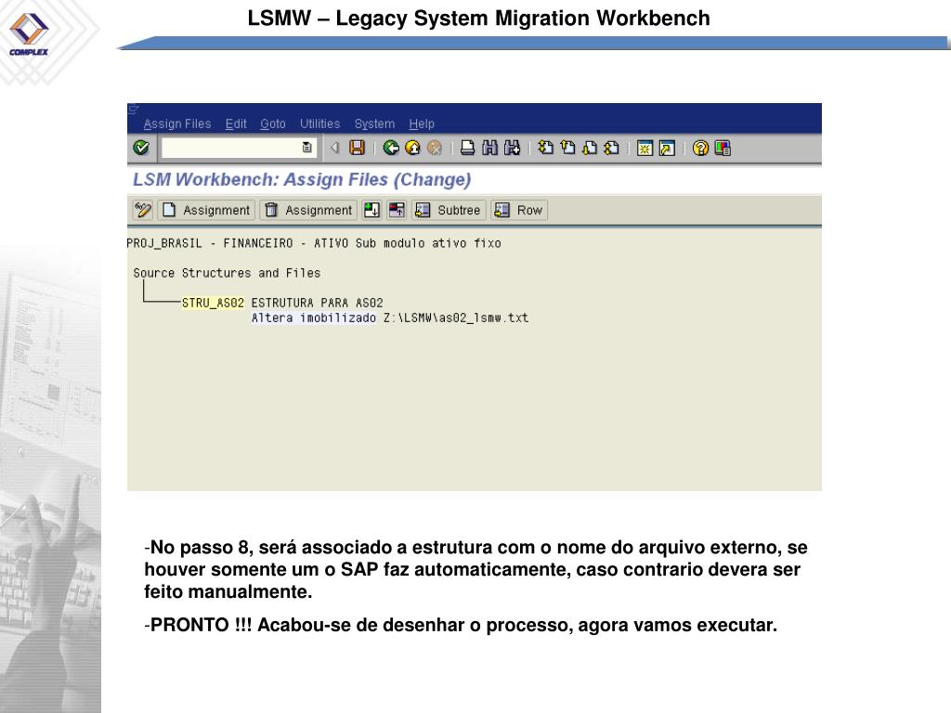Click the move-down arrow icon button
This screenshot has width=951, height=713.
pyautogui.click(x=371, y=210)
